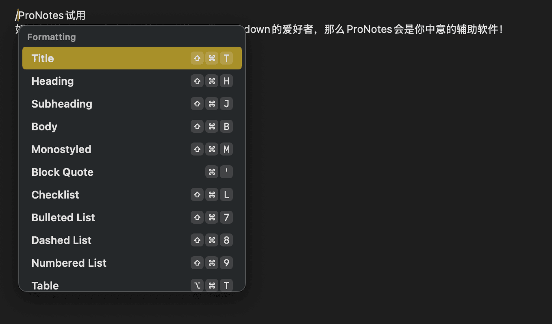
Task: Click the 9 key badge beside Numbered List
Action: tap(226, 262)
